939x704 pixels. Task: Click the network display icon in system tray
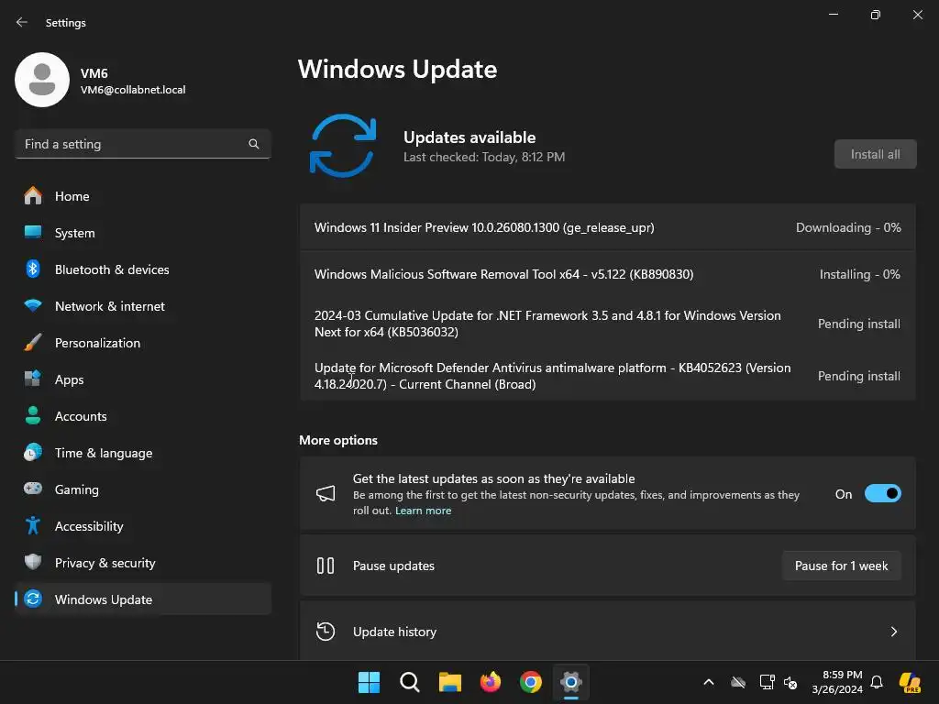click(768, 682)
